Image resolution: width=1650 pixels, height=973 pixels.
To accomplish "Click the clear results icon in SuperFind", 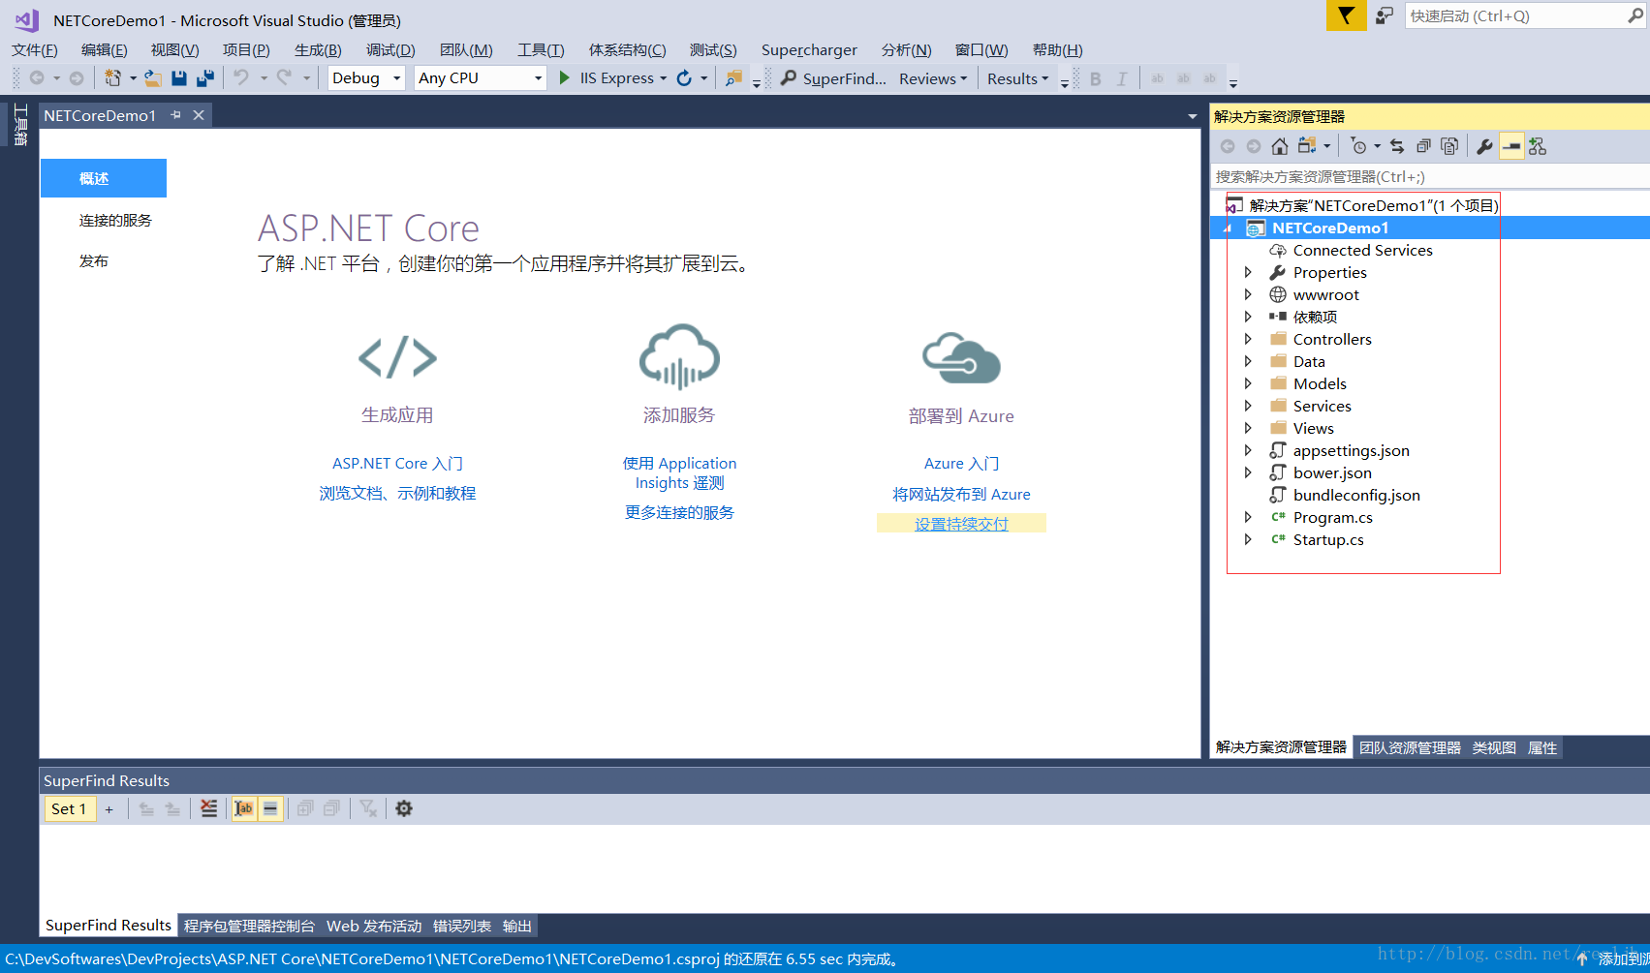I will tap(209, 808).
